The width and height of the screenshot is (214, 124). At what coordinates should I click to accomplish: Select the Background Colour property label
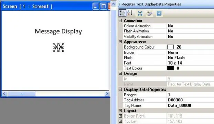[139, 47]
